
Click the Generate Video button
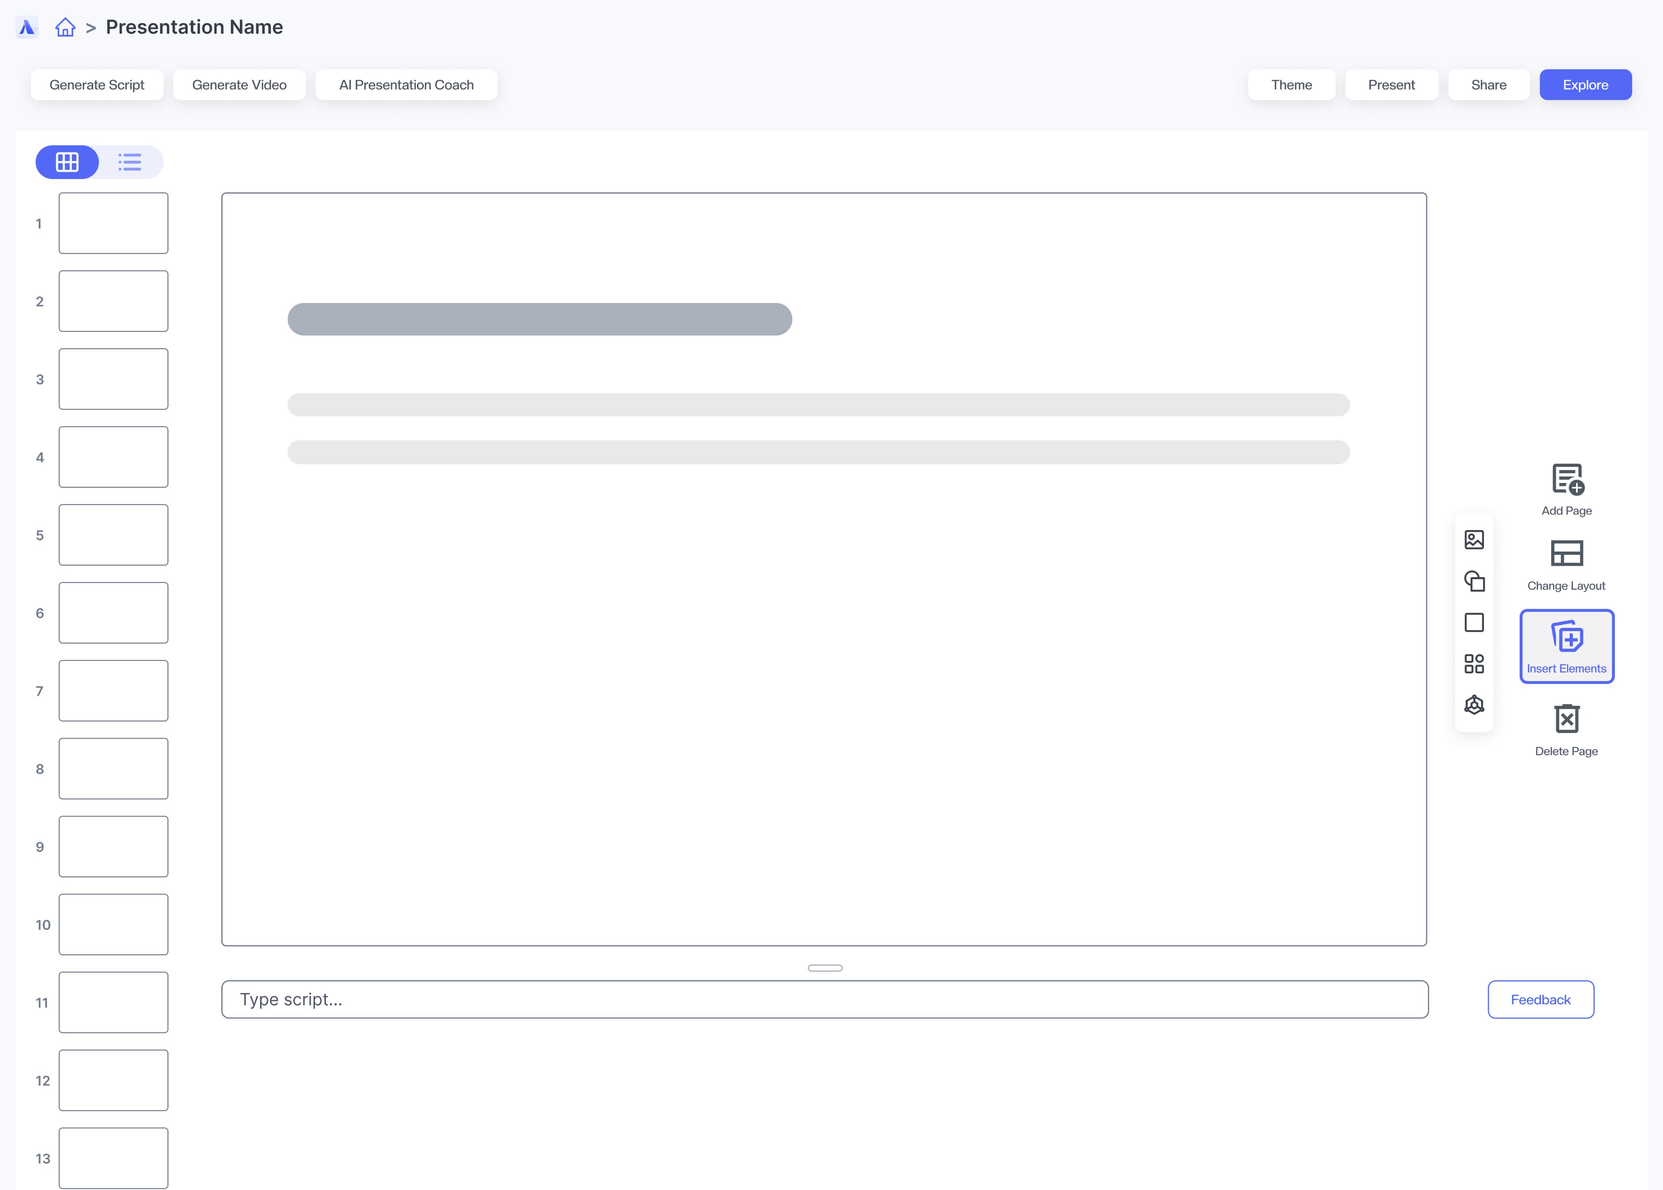pos(239,85)
